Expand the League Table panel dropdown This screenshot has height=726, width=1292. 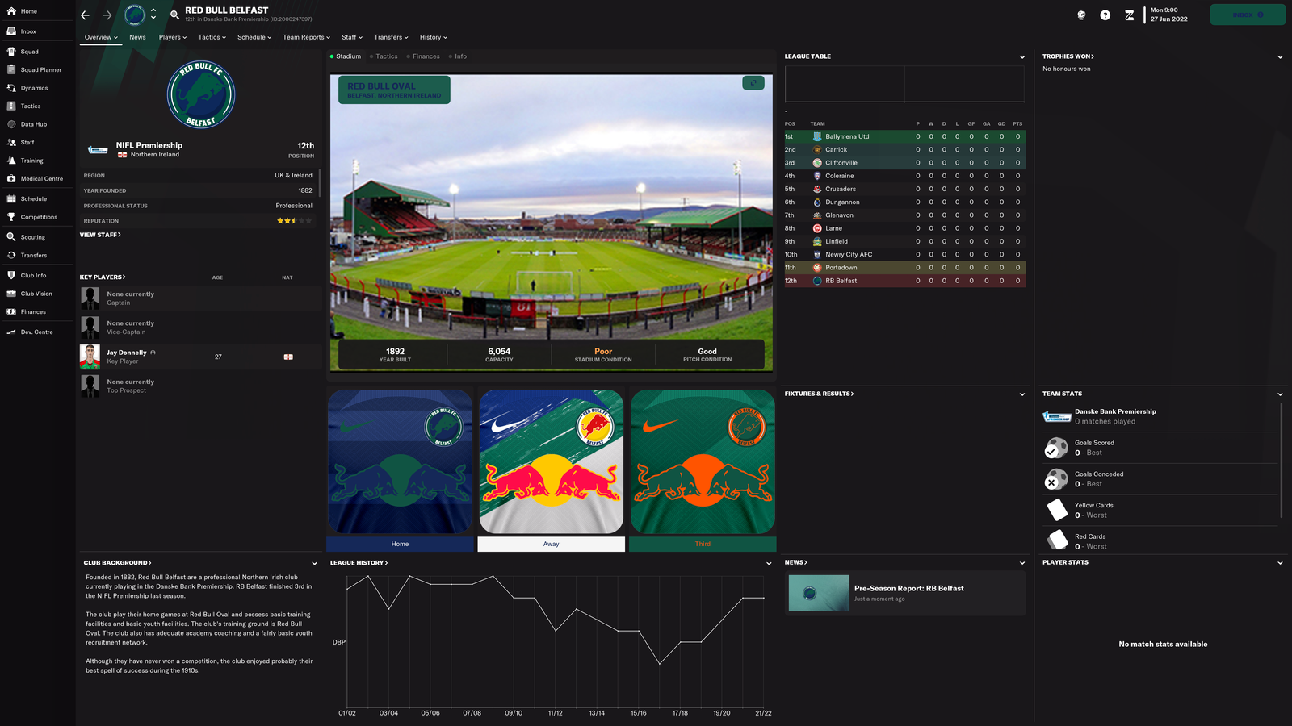coord(1021,57)
